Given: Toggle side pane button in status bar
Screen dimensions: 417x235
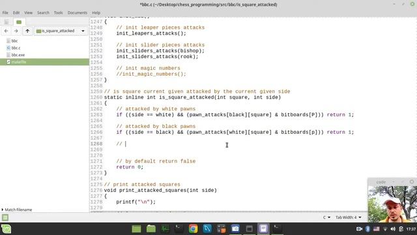Looking at the screenshot, I should (x=5, y=217).
